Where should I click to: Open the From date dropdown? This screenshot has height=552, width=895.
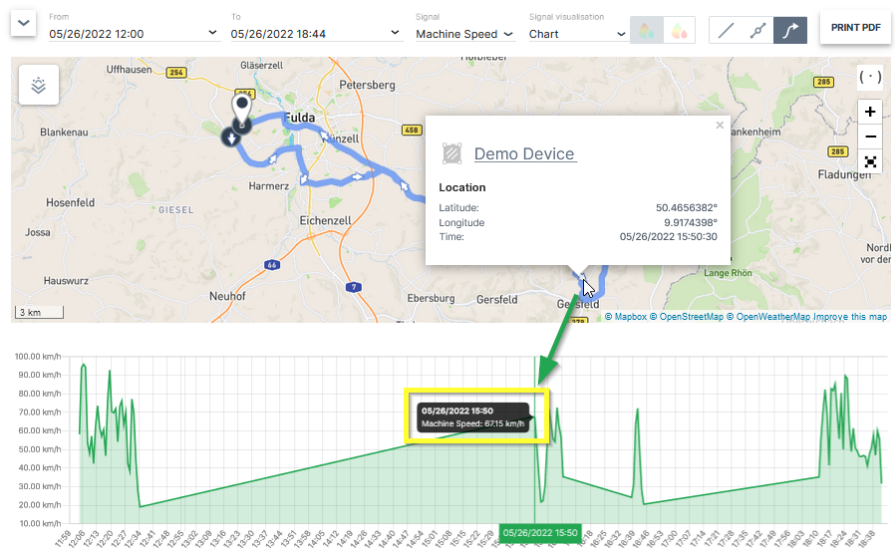pyautogui.click(x=134, y=34)
